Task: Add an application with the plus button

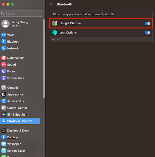Action: point(53,40)
